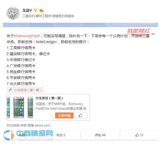Open the #SamsungPay# hashtag topic
Image resolution: width=163 pixels, height=144 pixels.
click(x=27, y=36)
